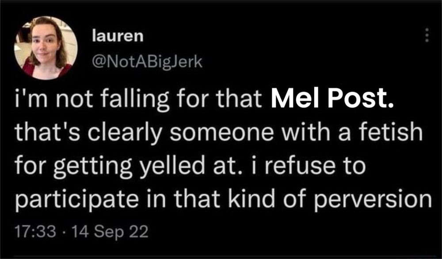Click lauren's profile picture

coord(46,48)
